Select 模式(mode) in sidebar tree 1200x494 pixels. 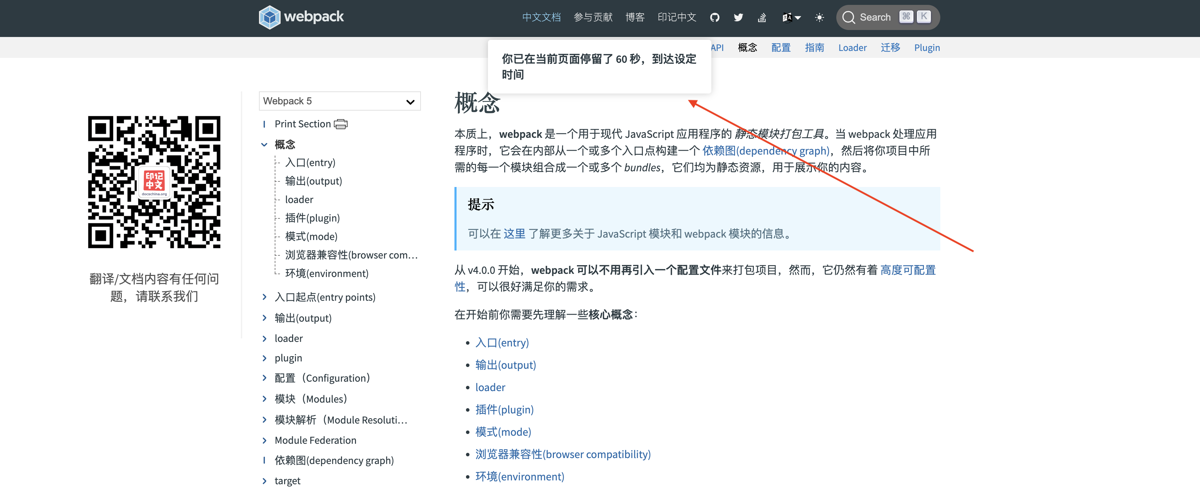[x=311, y=237]
